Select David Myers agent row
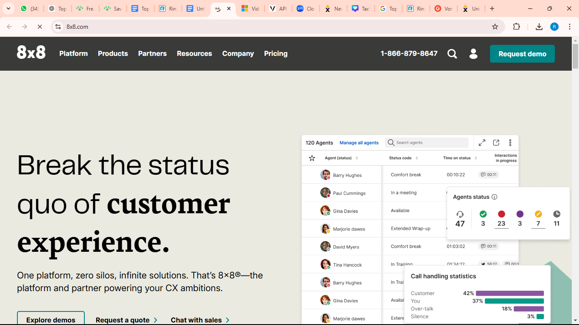 point(410,246)
